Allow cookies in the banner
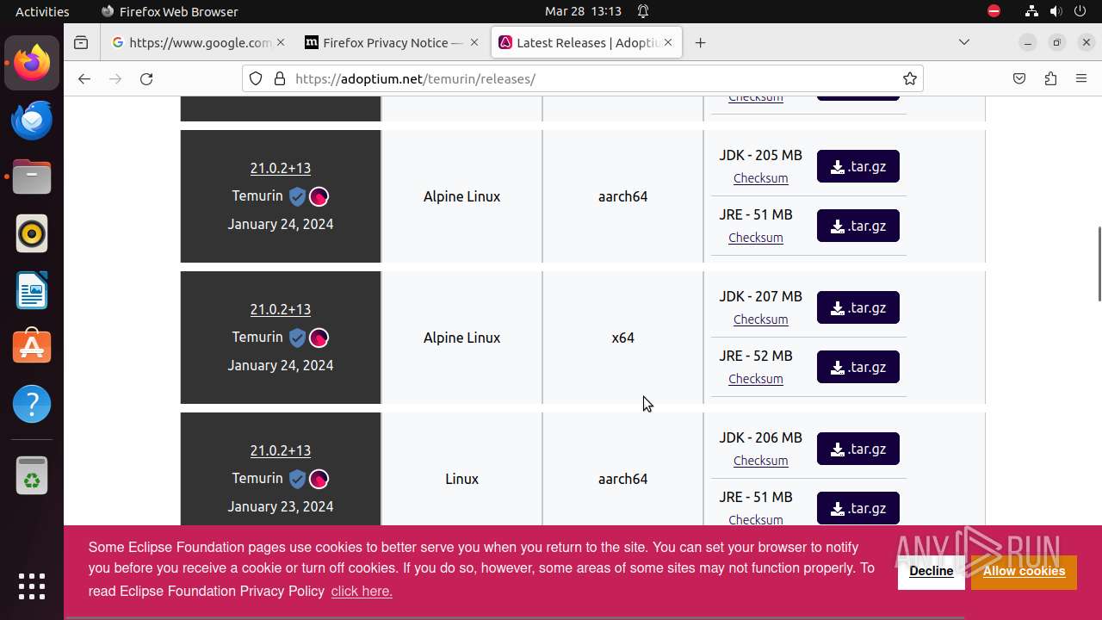The image size is (1102, 620). 1024,571
